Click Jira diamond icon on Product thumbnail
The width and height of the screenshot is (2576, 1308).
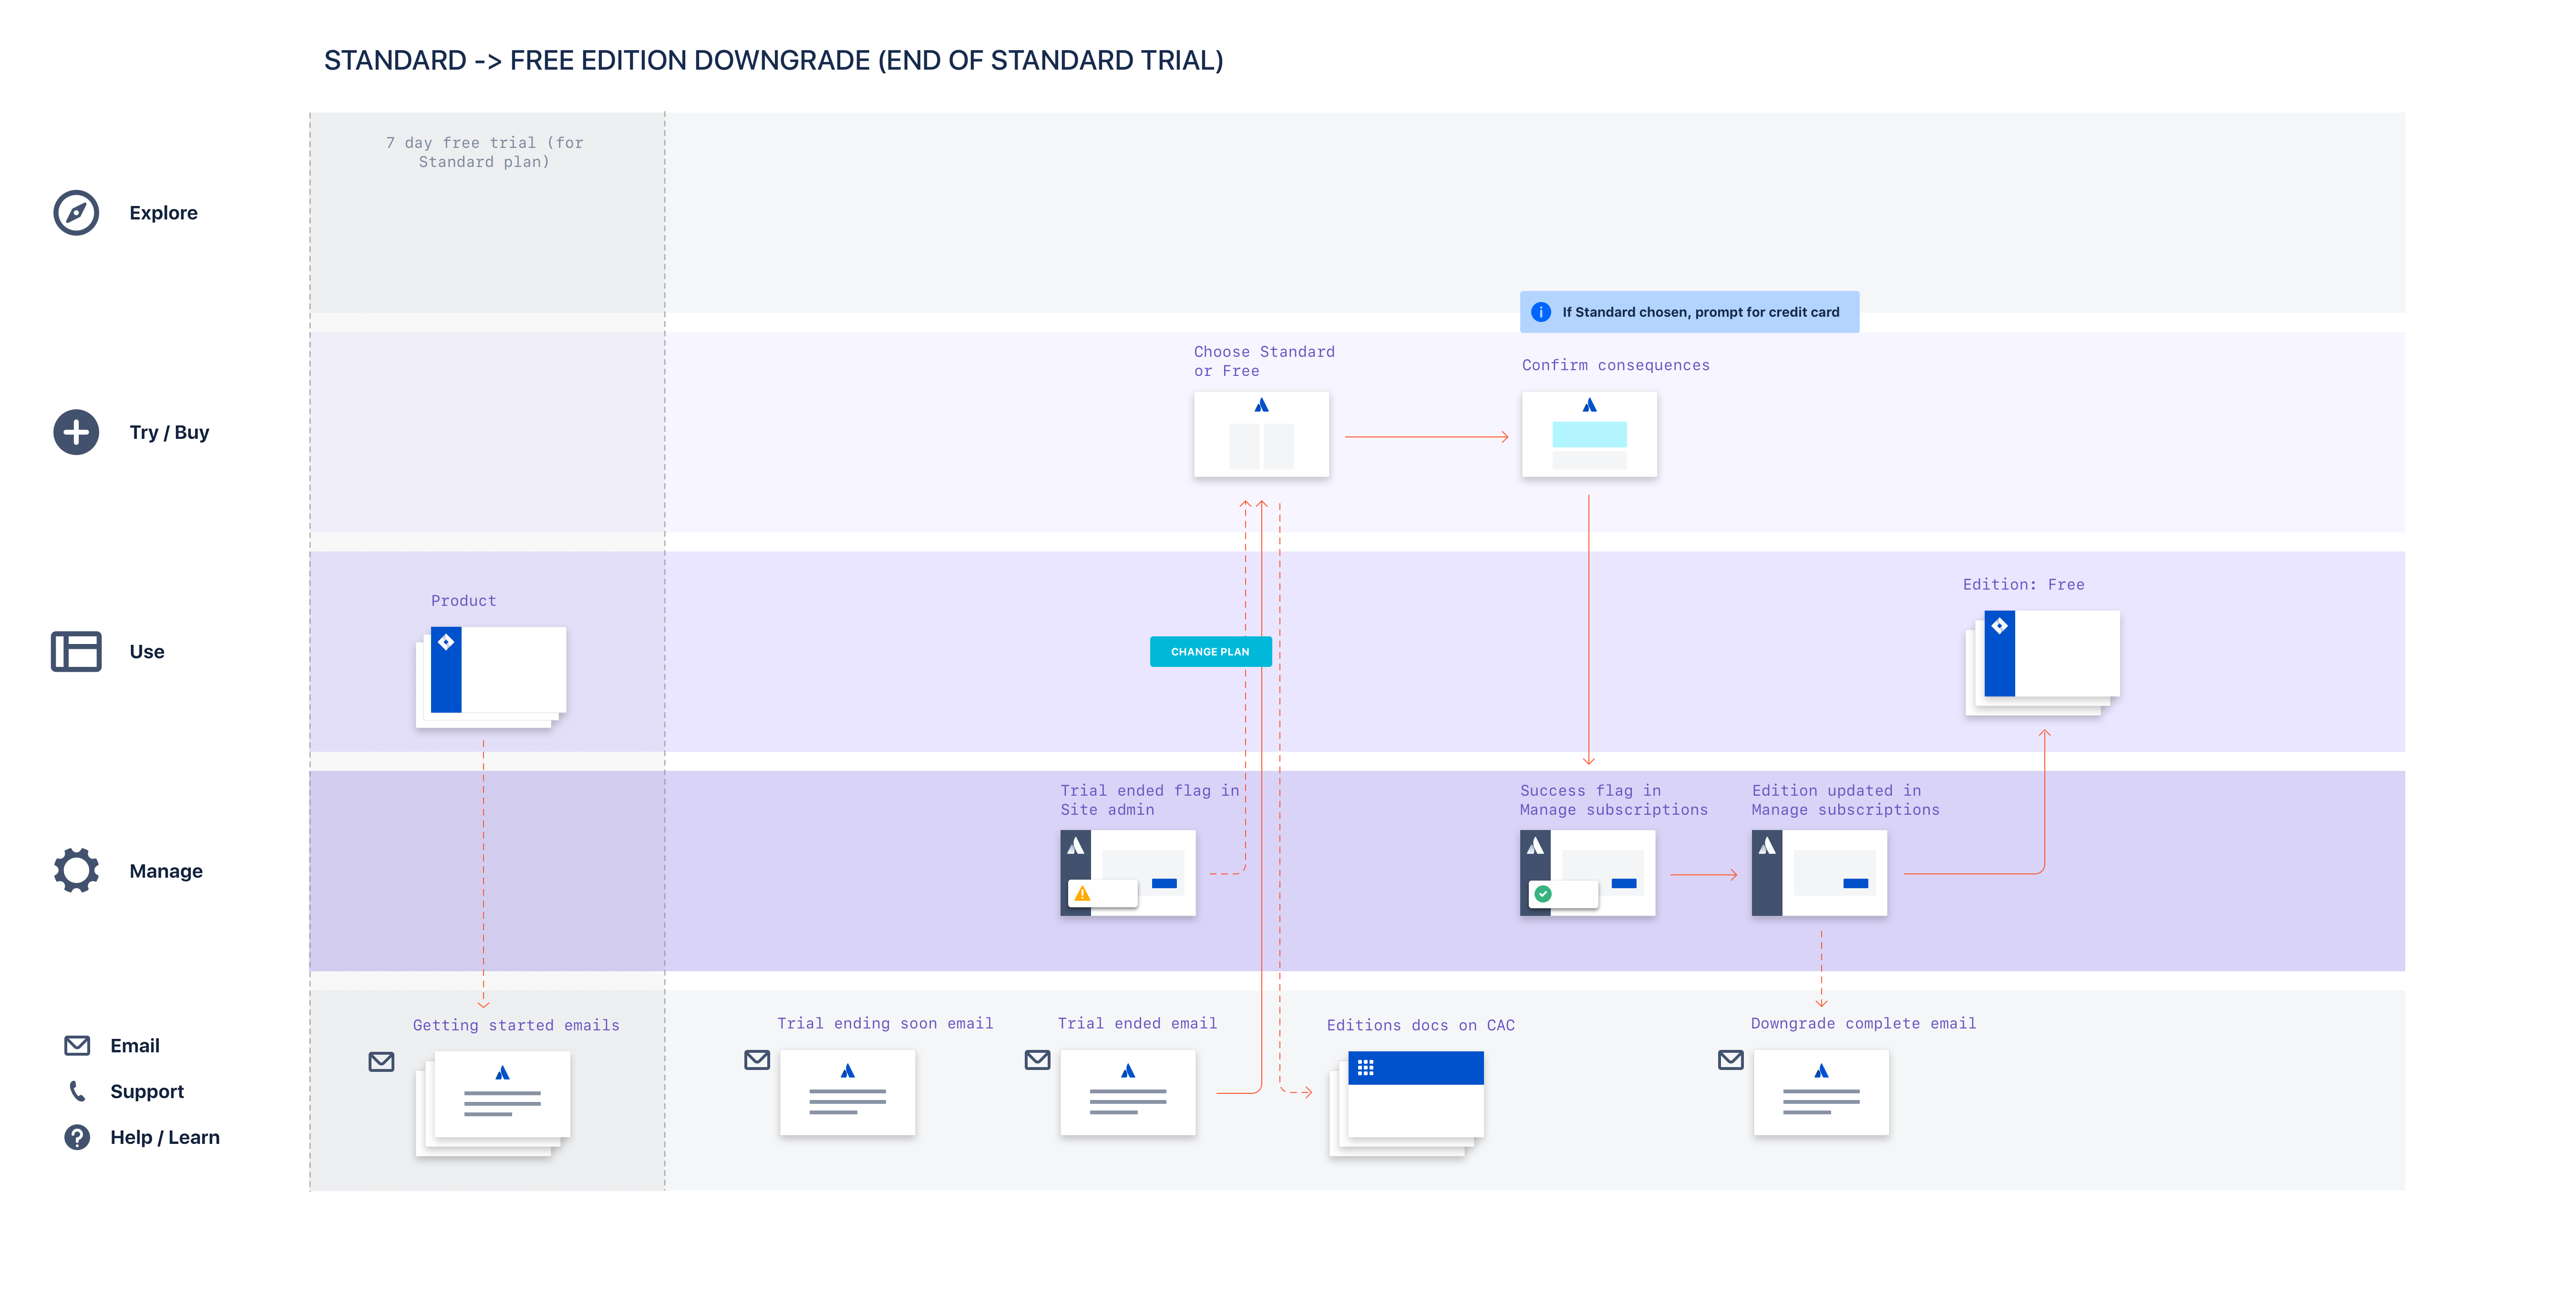446,642
